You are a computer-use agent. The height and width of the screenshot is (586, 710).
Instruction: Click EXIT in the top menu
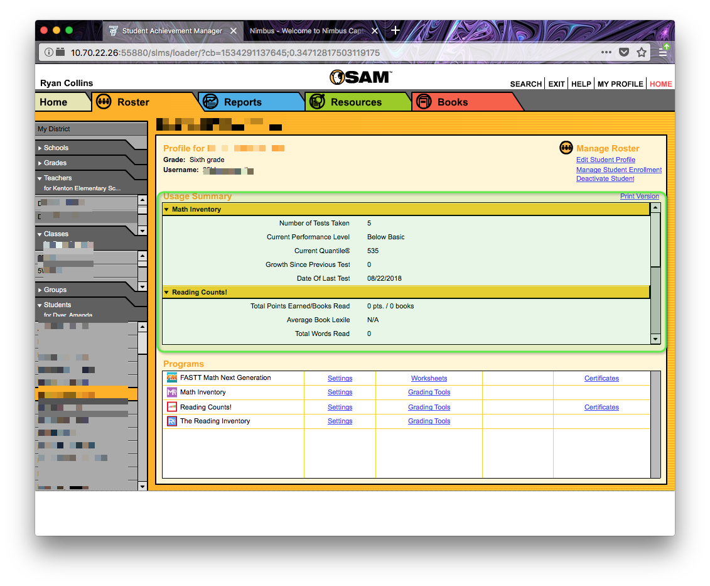pyautogui.click(x=556, y=84)
